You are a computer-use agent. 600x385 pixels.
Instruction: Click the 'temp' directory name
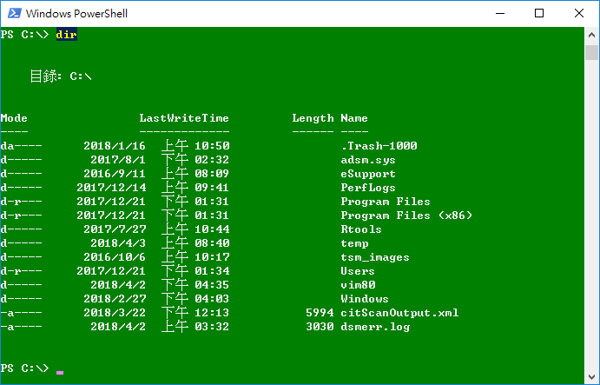coord(355,243)
